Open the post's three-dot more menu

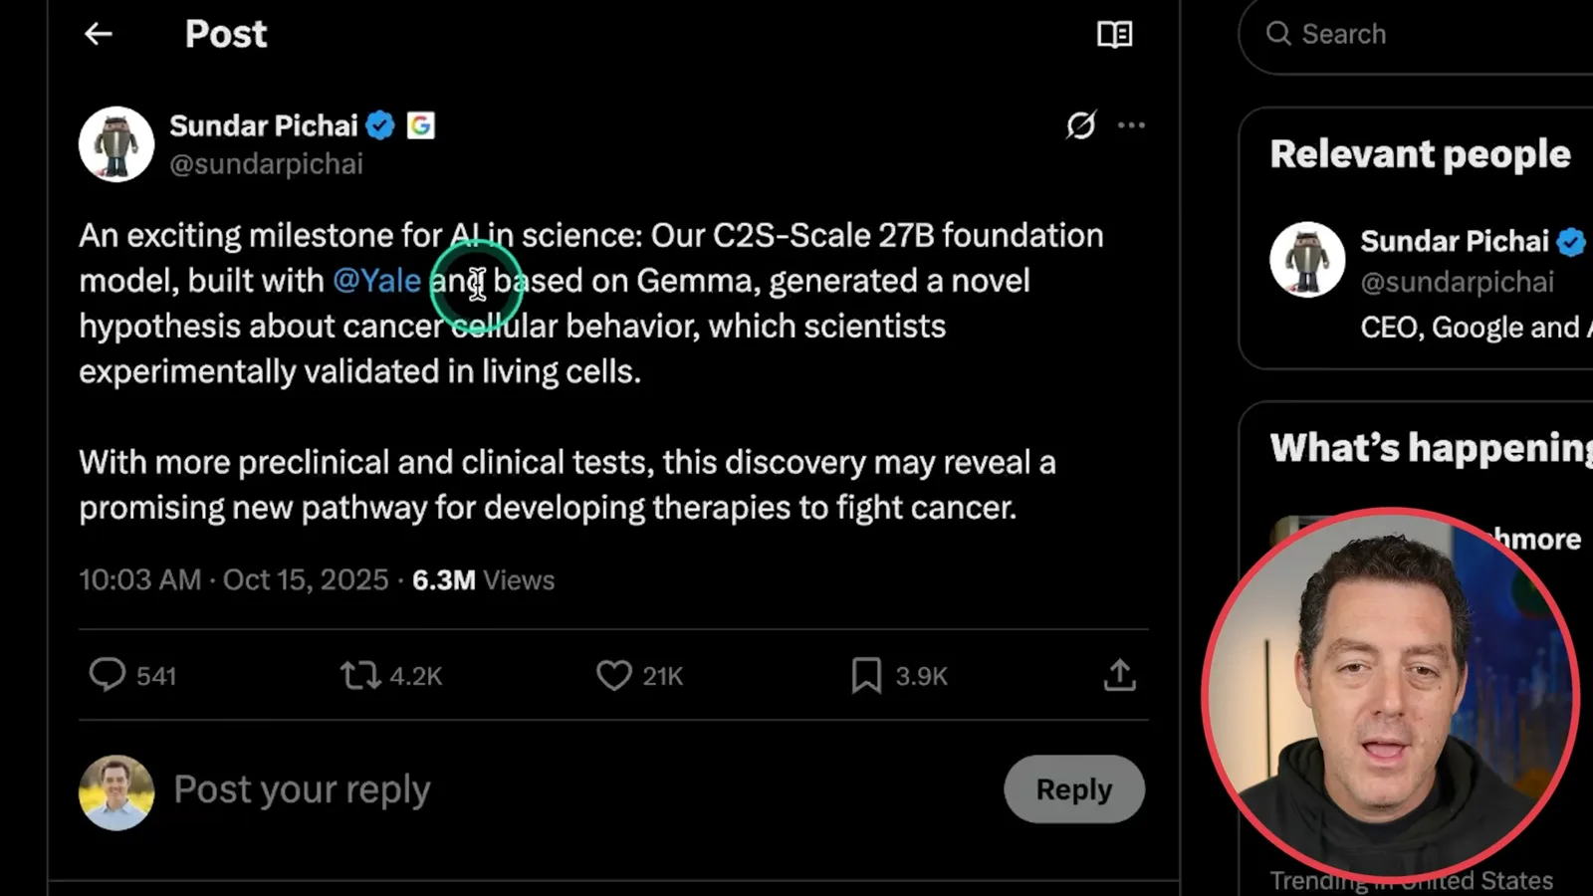tap(1131, 125)
